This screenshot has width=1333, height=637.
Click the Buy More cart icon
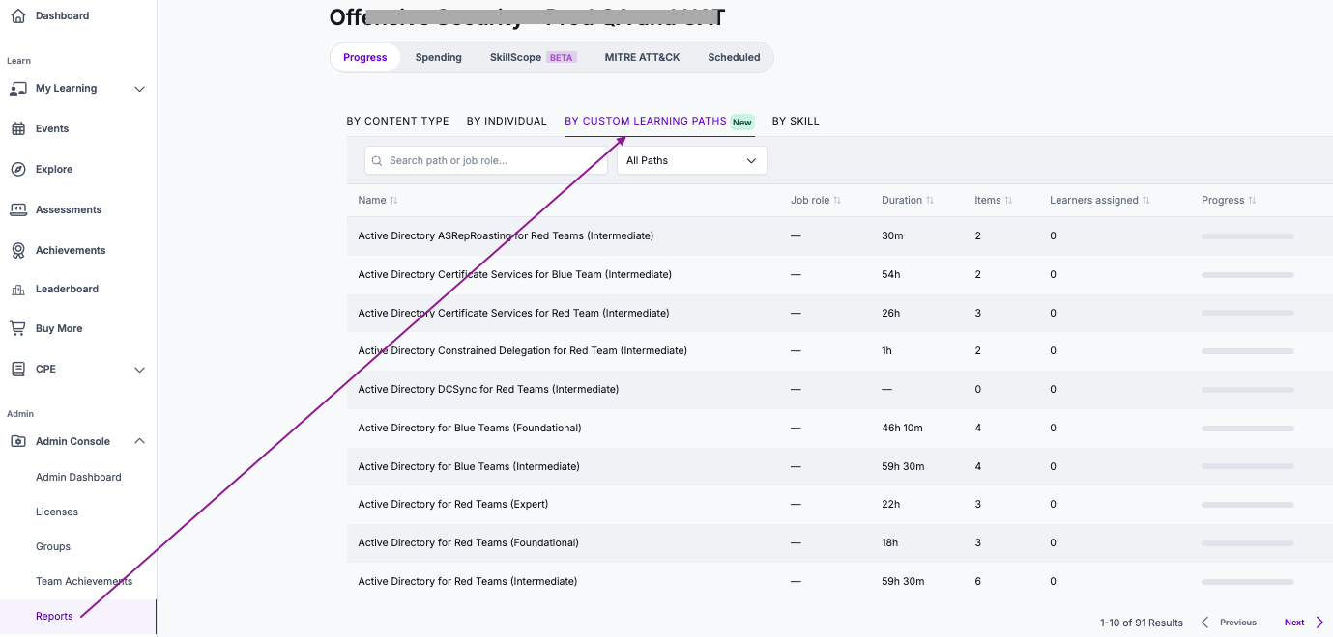click(x=17, y=328)
